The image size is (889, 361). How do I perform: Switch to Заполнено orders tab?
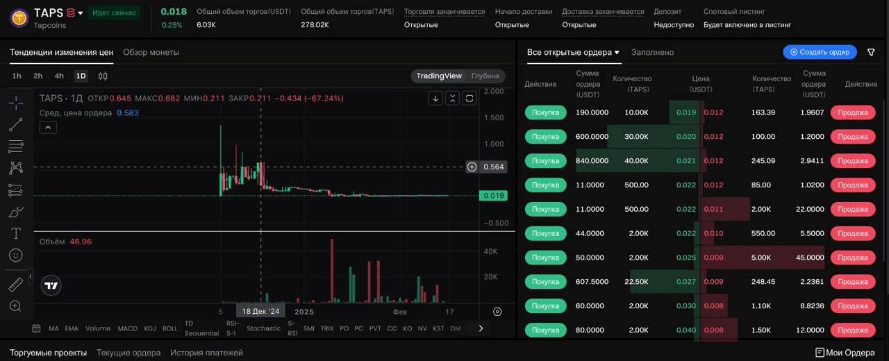click(x=652, y=52)
